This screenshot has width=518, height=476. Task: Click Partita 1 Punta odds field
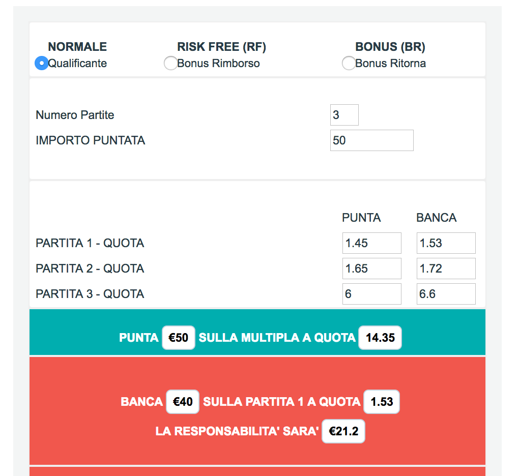click(371, 243)
